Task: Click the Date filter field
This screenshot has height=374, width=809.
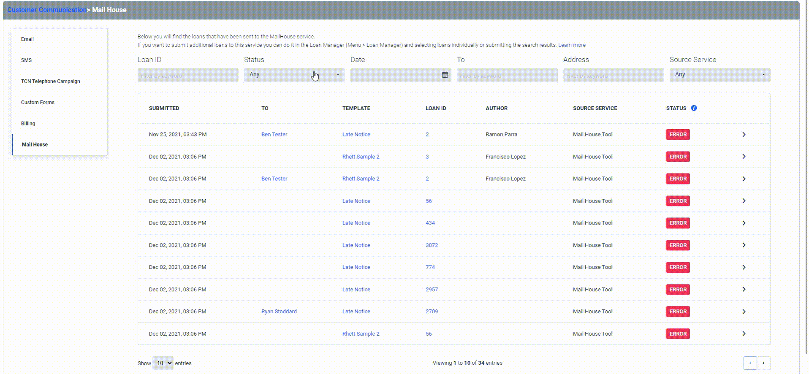Action: click(401, 75)
